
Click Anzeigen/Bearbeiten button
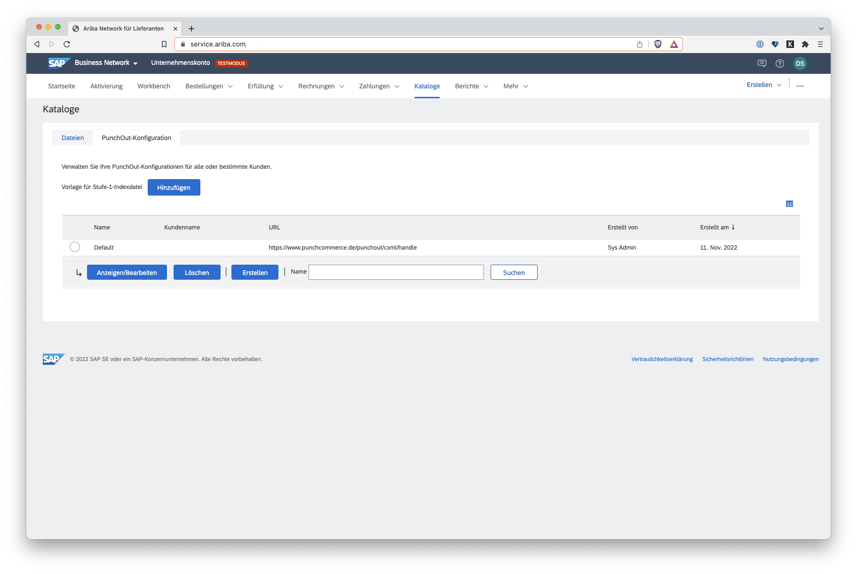pyautogui.click(x=127, y=273)
